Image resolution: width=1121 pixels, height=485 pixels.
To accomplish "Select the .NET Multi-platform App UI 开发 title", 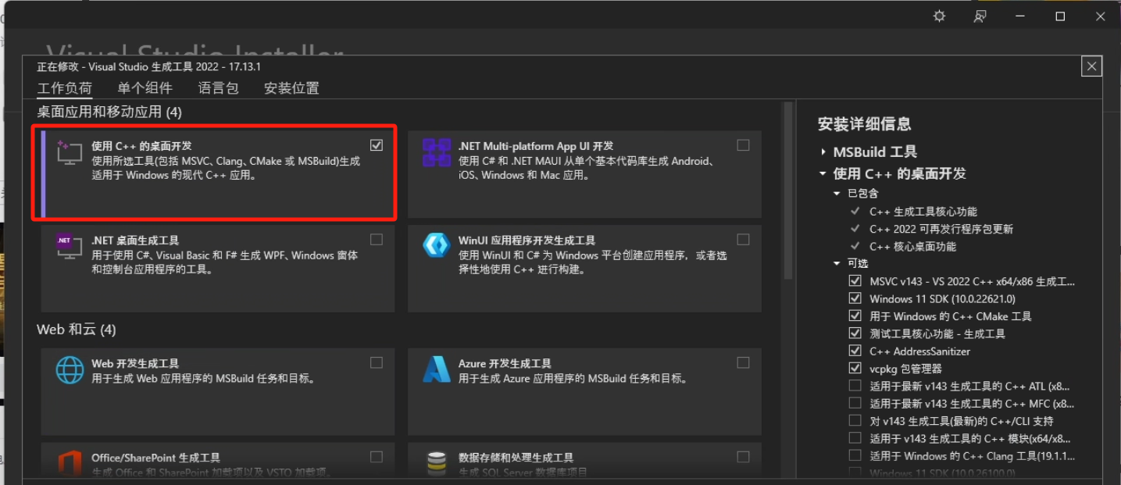I will coord(536,146).
